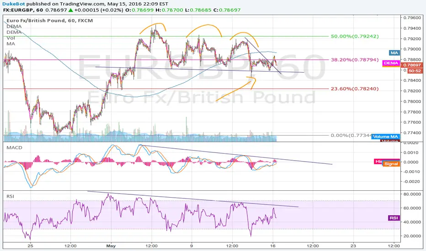Screen dimensions: 426x251
Task: Select the Volume MA axis tag
Action: coord(385,136)
